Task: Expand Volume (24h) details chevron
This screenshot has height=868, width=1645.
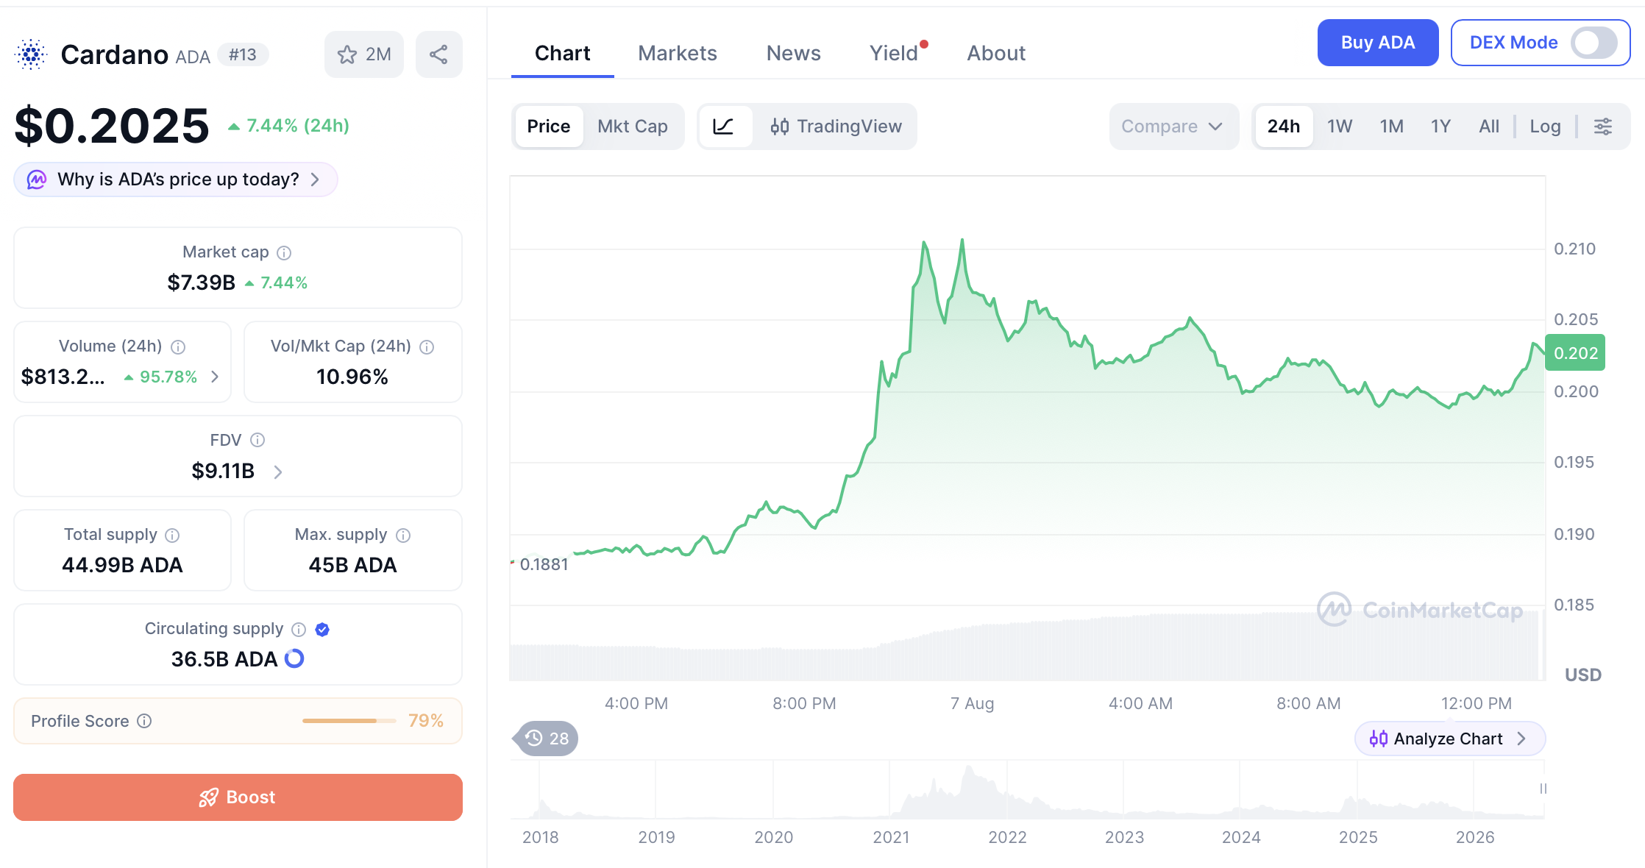Action: coord(215,377)
